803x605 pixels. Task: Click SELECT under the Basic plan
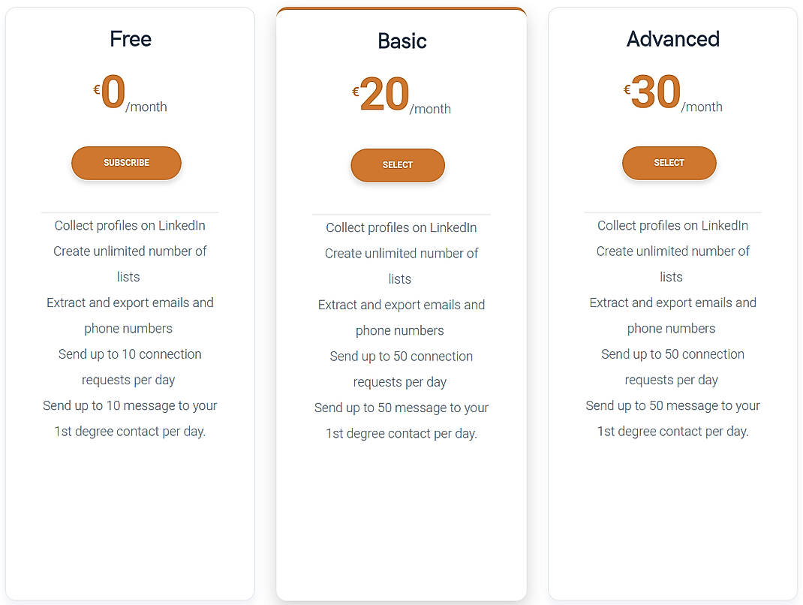click(x=398, y=165)
